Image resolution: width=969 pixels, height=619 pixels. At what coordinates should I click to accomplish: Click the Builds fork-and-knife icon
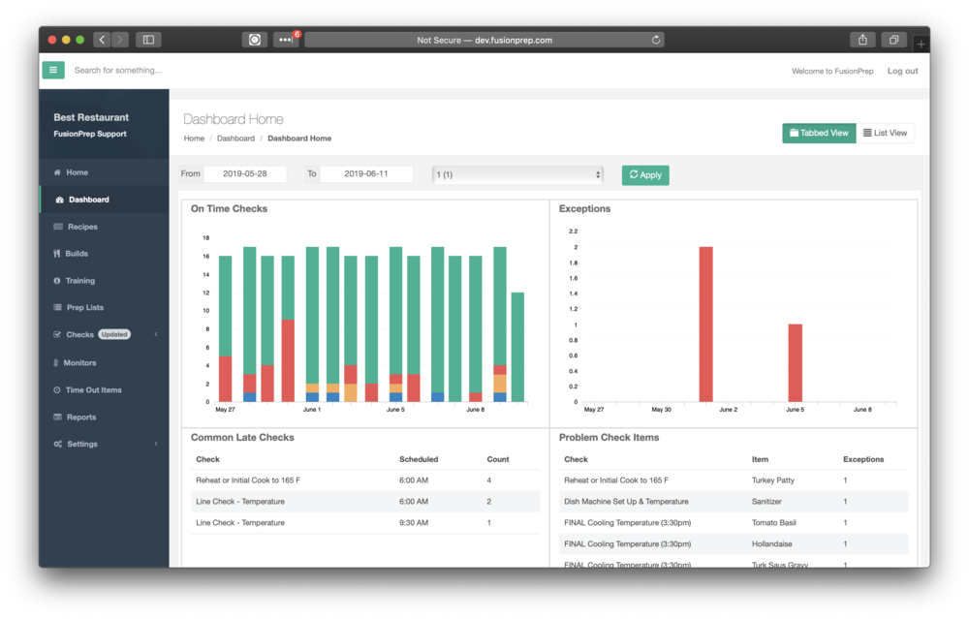(x=57, y=253)
